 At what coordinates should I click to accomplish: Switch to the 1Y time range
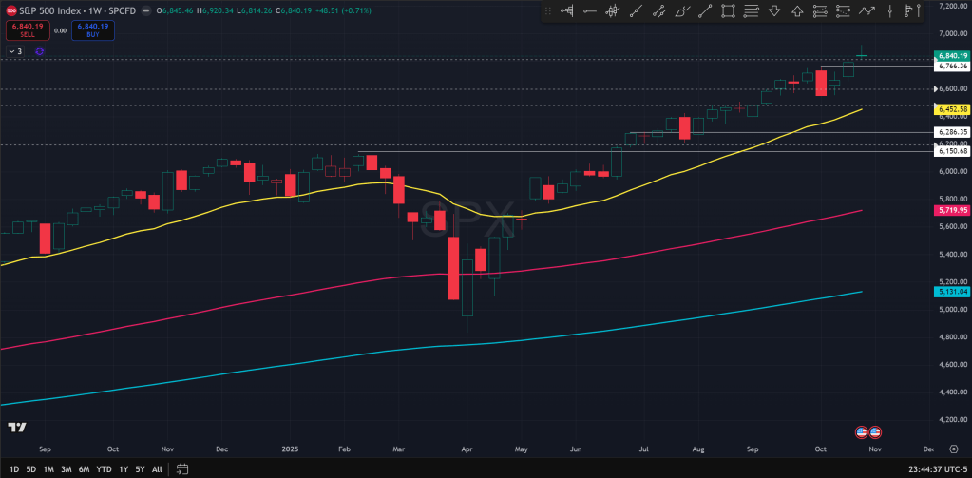(124, 468)
